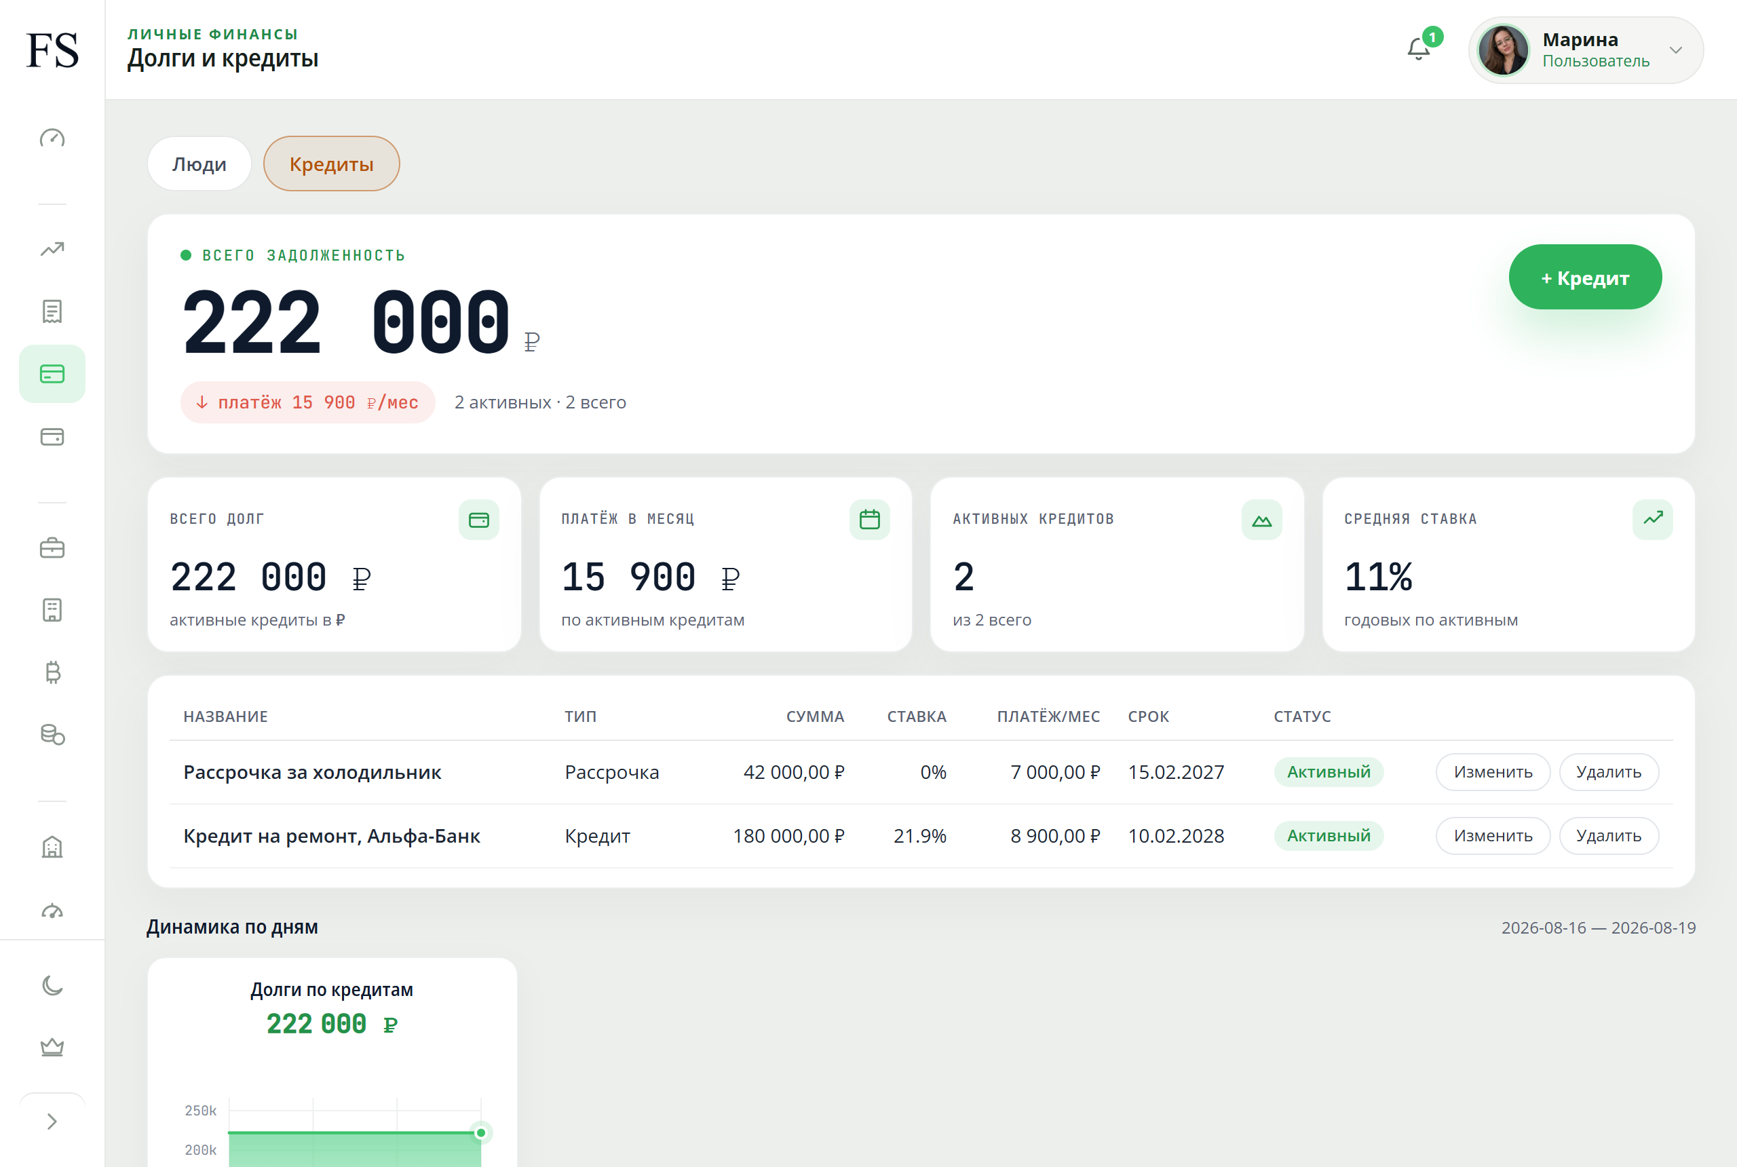1737x1167 pixels.
Task: Switch to the Люди tab
Action: (199, 164)
